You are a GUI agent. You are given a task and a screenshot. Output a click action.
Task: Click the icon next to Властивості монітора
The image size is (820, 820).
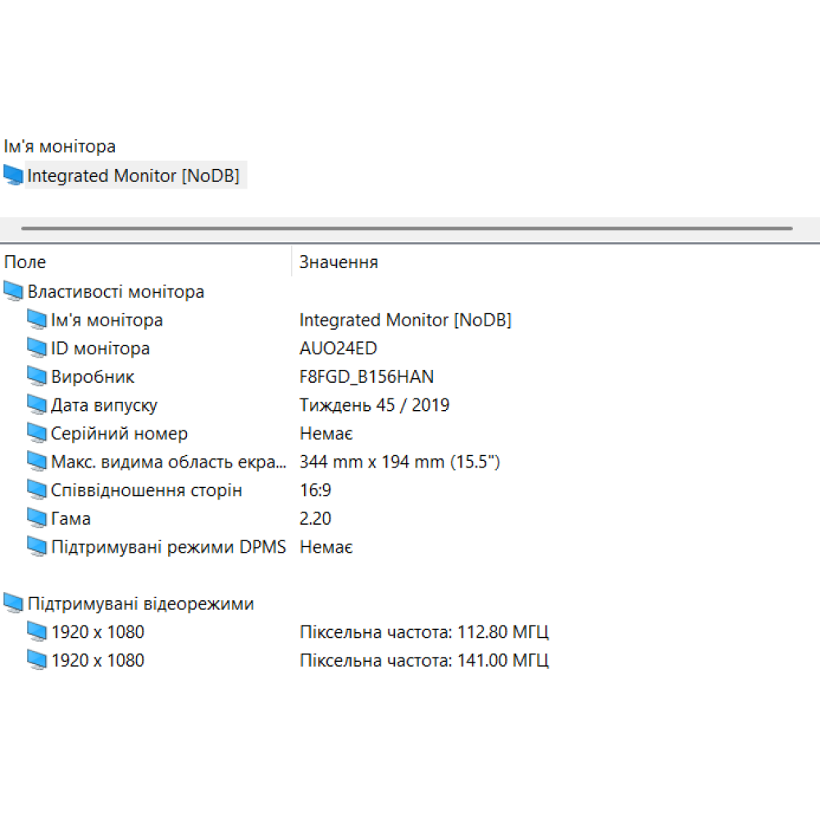click(13, 290)
